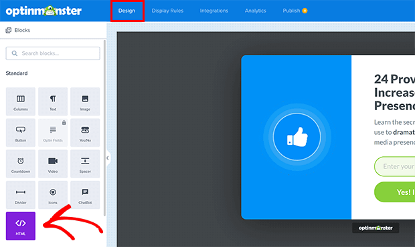
Task: Add the ChatBot block
Action: (85, 195)
